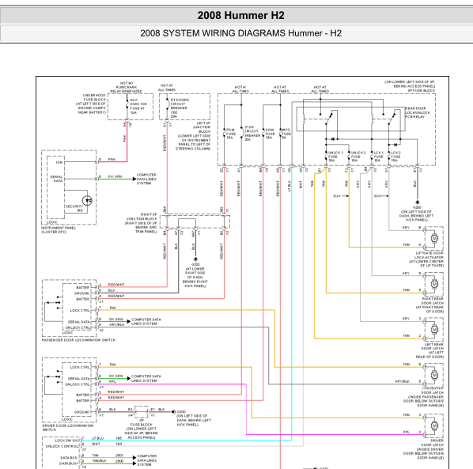Click the liftgate door lock actuator motor symbol
The image size is (473, 469).
pyautogui.click(x=434, y=238)
